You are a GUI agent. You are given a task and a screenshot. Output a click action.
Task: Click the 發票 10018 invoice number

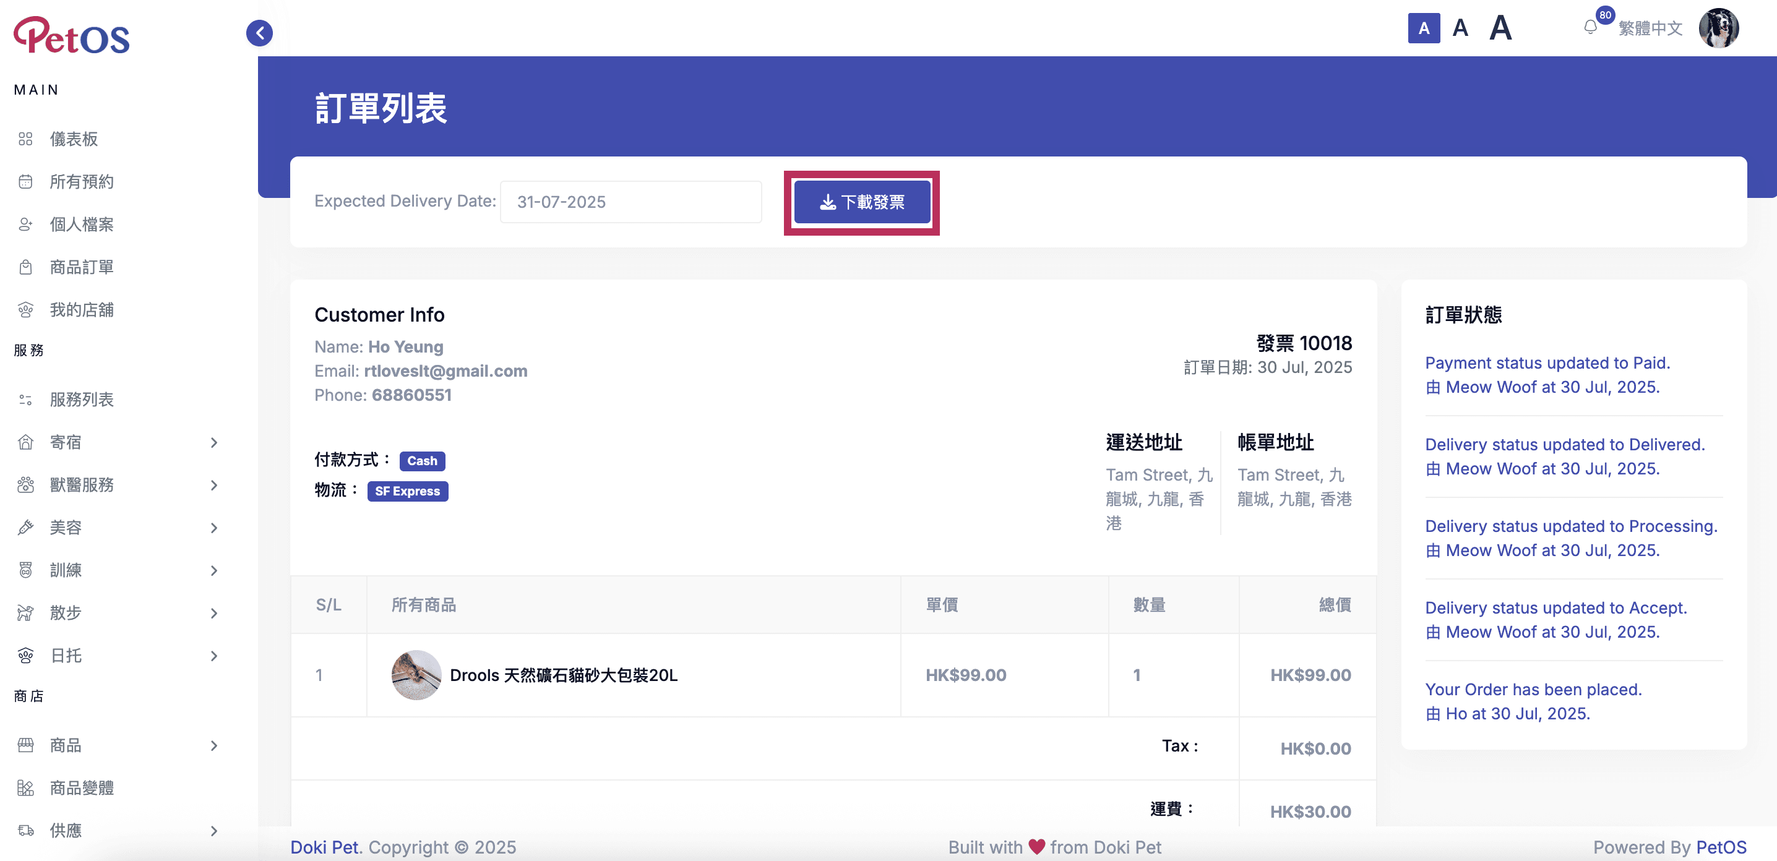point(1304,343)
